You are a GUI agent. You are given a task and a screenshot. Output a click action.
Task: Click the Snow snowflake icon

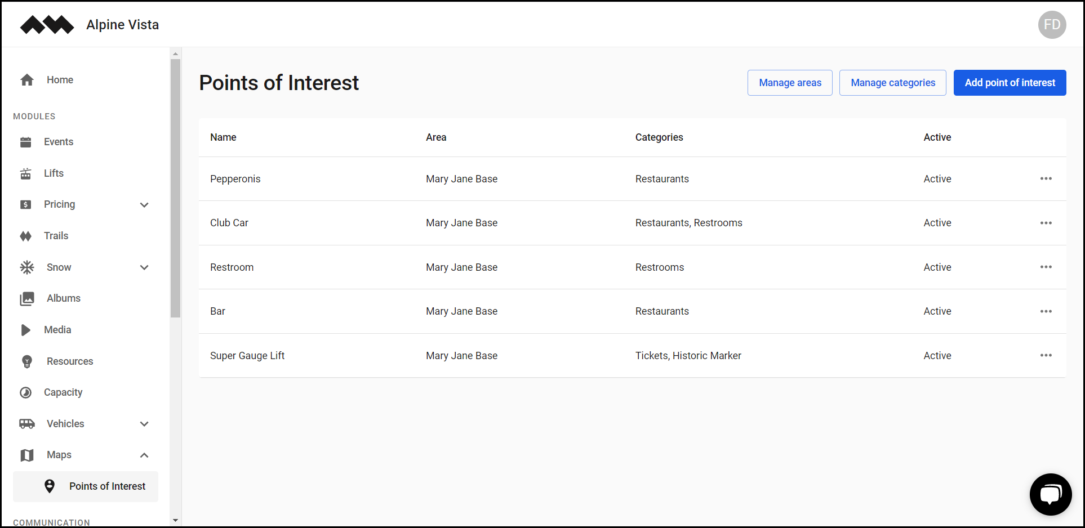(x=27, y=267)
